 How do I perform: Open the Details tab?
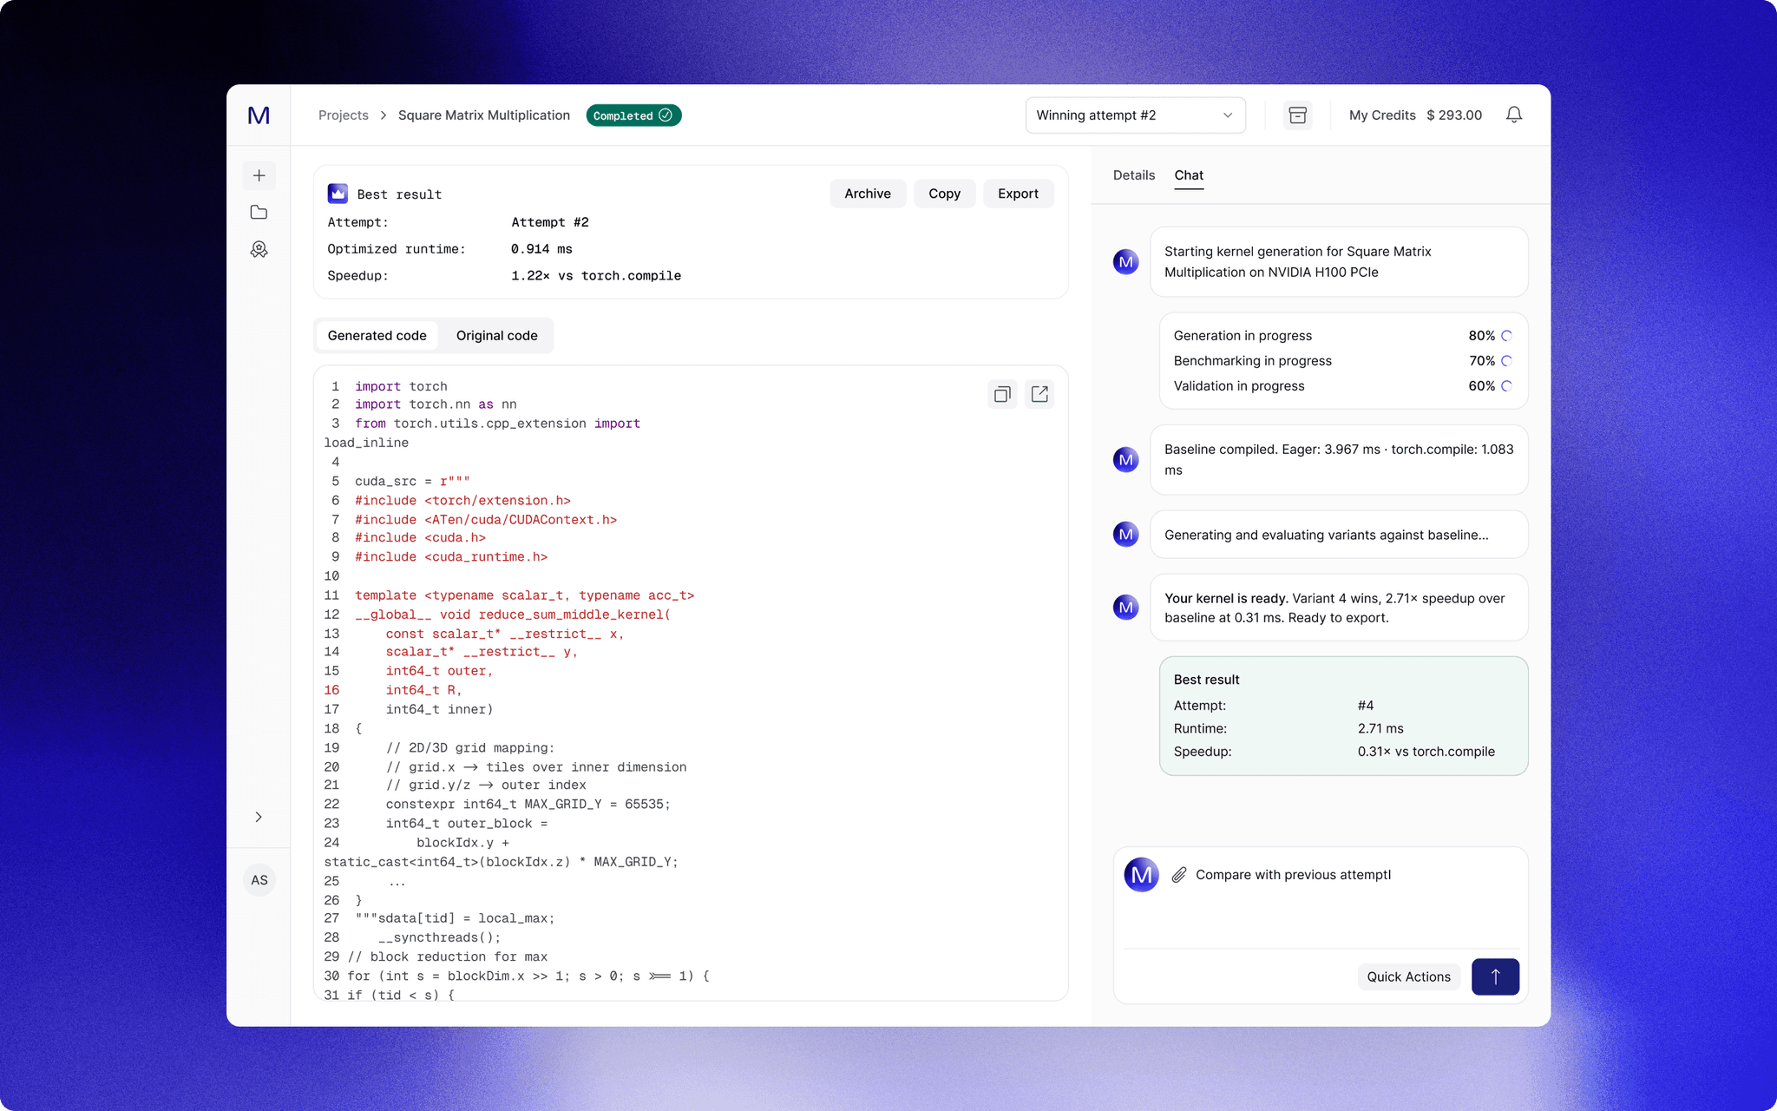click(1133, 175)
